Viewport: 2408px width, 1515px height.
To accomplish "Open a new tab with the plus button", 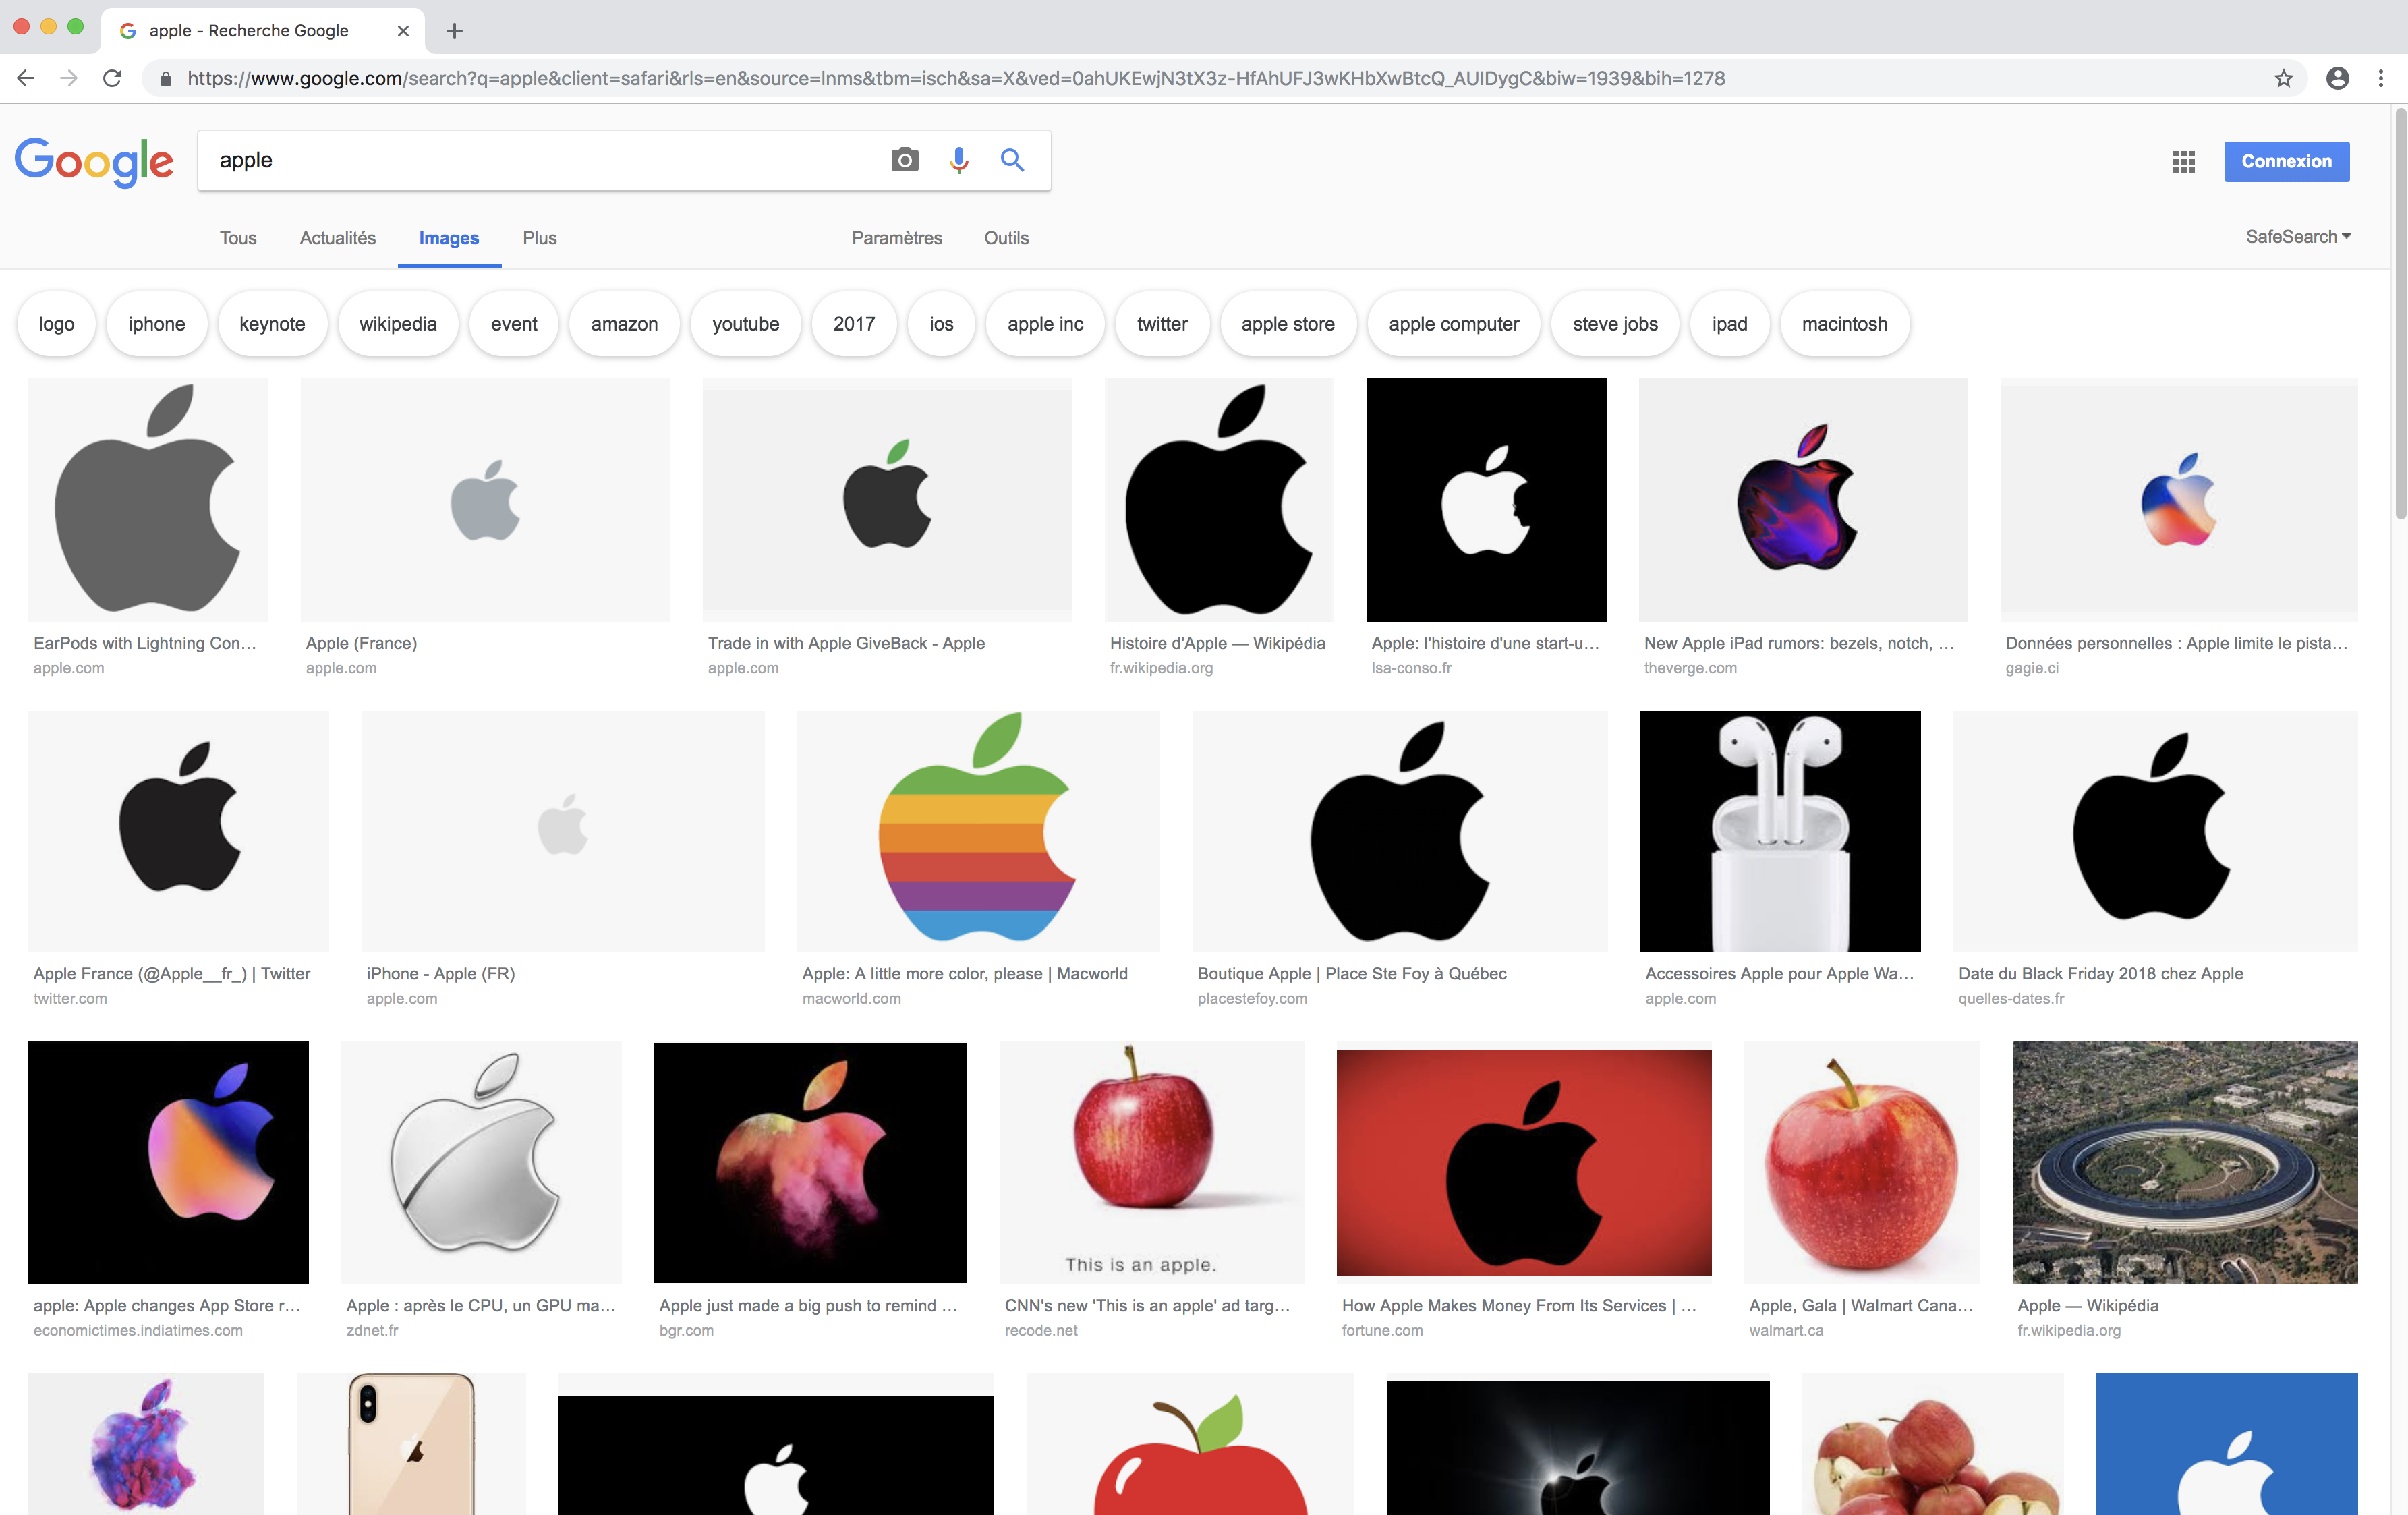I will (x=454, y=31).
